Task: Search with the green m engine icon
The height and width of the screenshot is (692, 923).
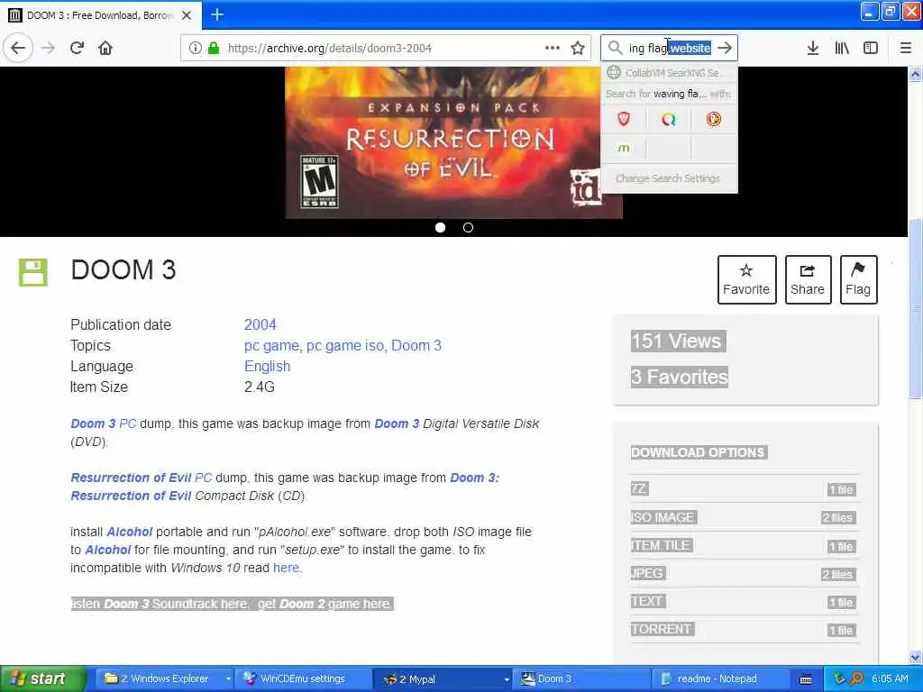Action: (x=624, y=149)
